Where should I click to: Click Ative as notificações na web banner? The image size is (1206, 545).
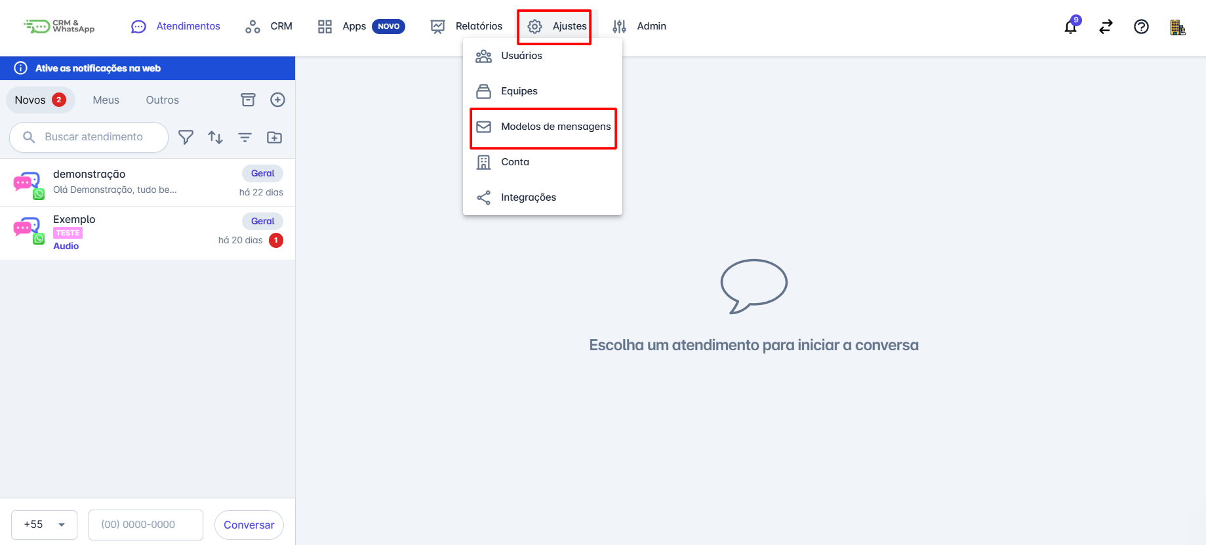coord(98,68)
